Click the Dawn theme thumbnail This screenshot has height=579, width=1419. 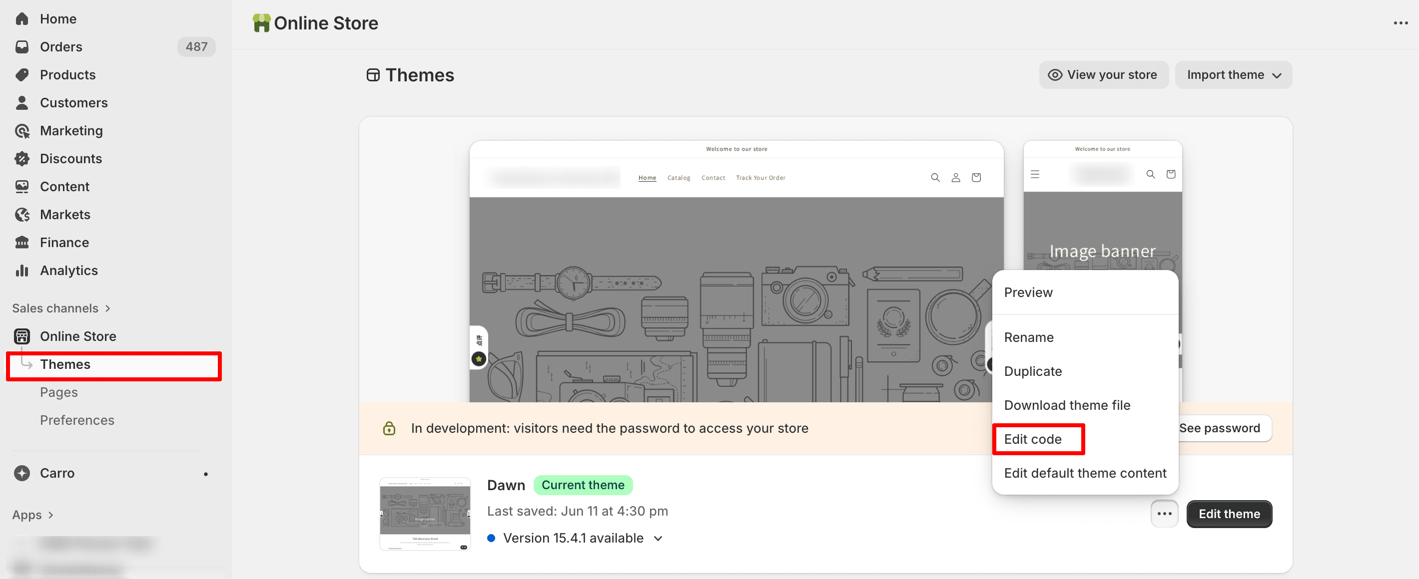pos(425,514)
